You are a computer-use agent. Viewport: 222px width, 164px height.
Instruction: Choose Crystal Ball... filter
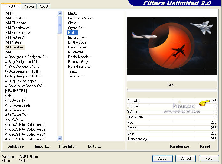point(77,28)
